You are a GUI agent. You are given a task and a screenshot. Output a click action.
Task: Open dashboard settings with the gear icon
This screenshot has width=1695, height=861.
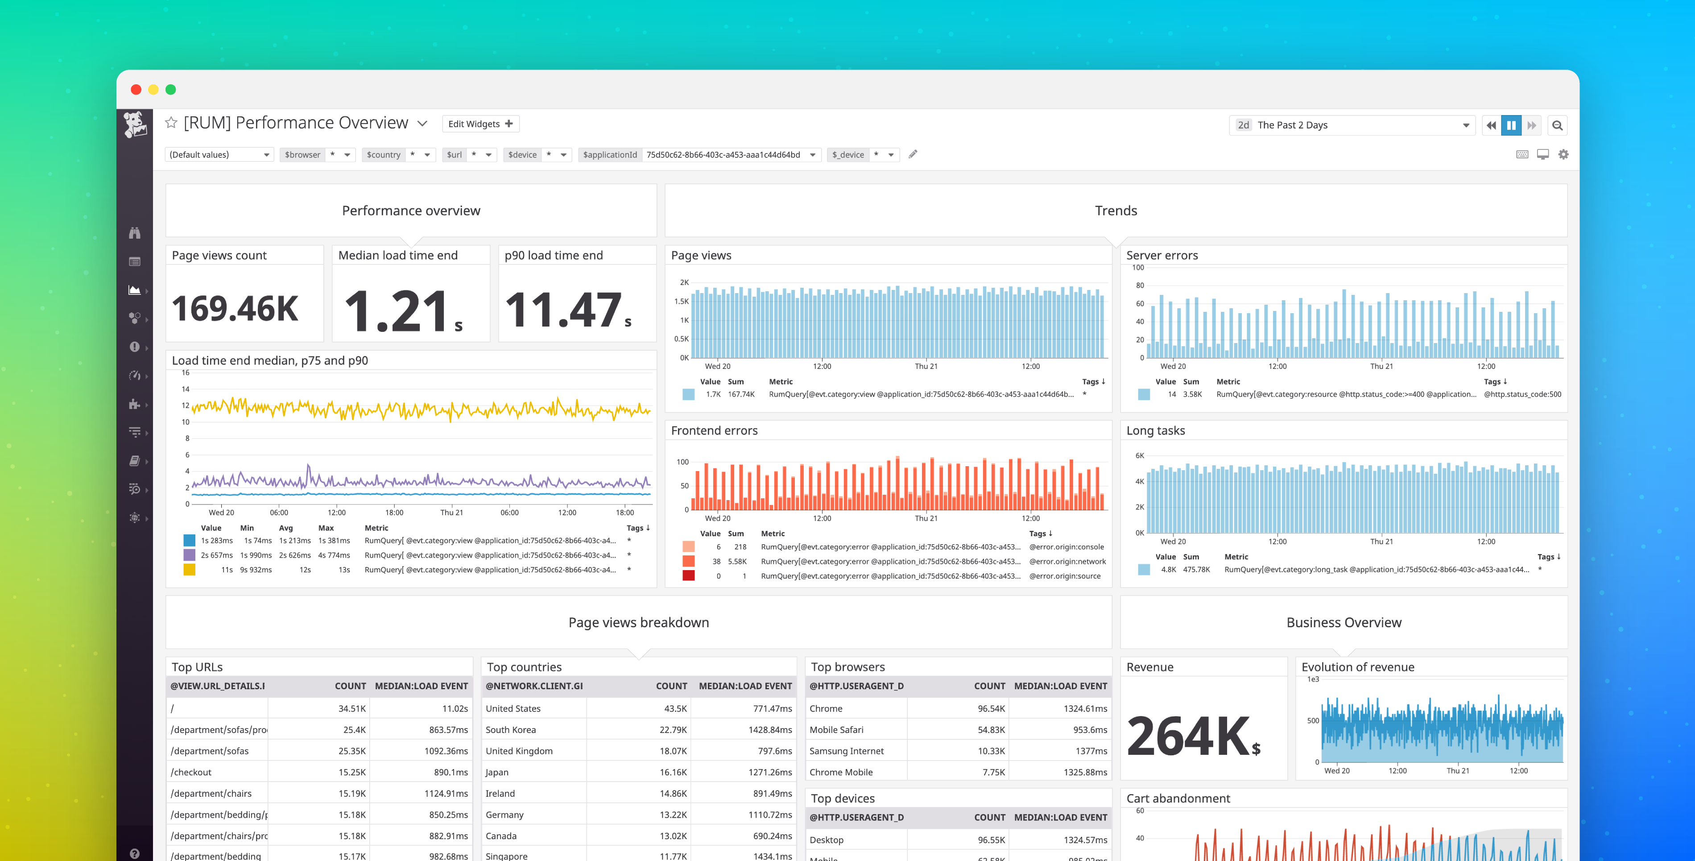(1563, 154)
